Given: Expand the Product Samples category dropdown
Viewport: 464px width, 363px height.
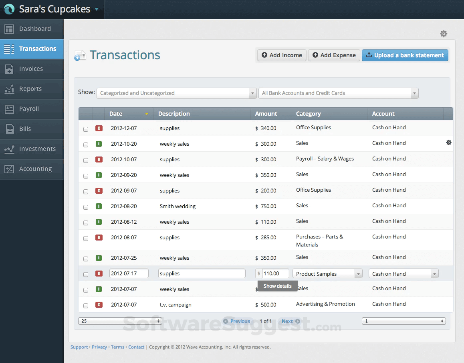Looking at the screenshot, I should (358, 273).
